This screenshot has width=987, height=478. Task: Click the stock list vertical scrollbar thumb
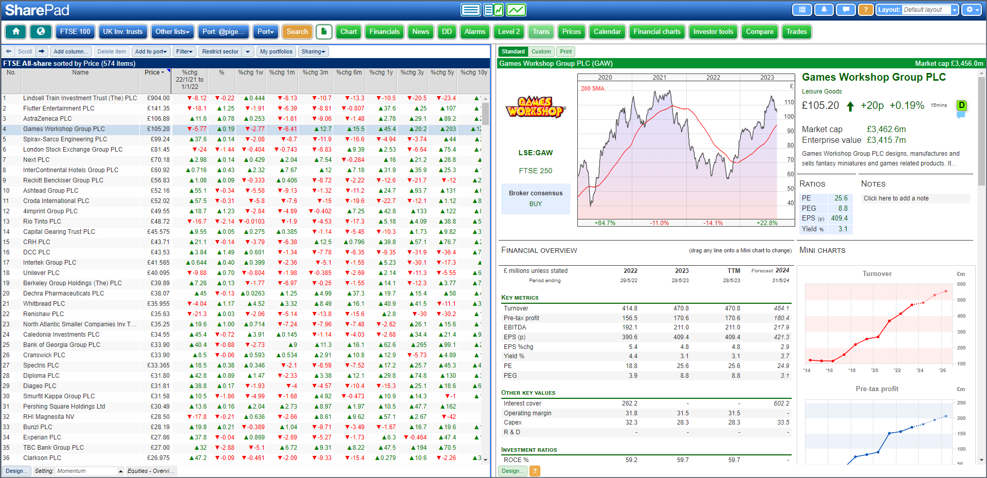485,113
